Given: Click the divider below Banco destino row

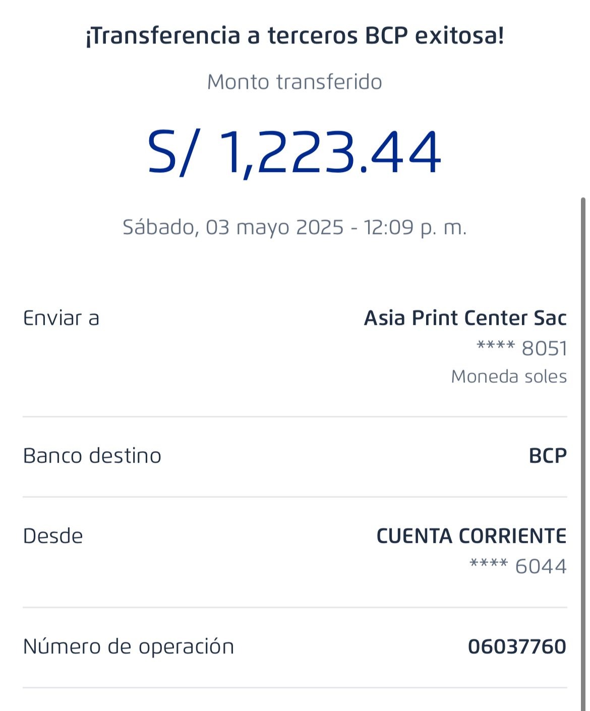Looking at the screenshot, I should [294, 497].
